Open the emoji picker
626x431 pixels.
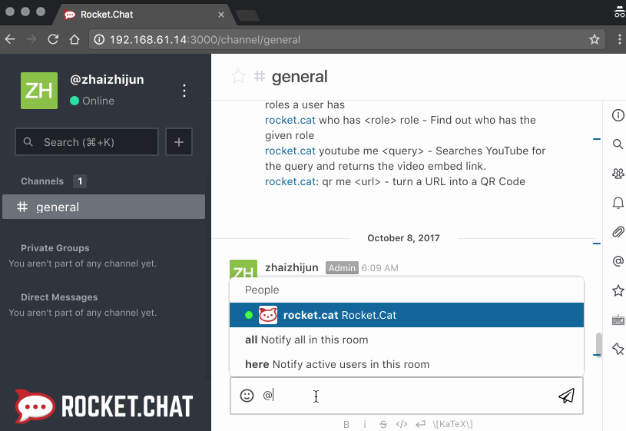click(x=247, y=396)
